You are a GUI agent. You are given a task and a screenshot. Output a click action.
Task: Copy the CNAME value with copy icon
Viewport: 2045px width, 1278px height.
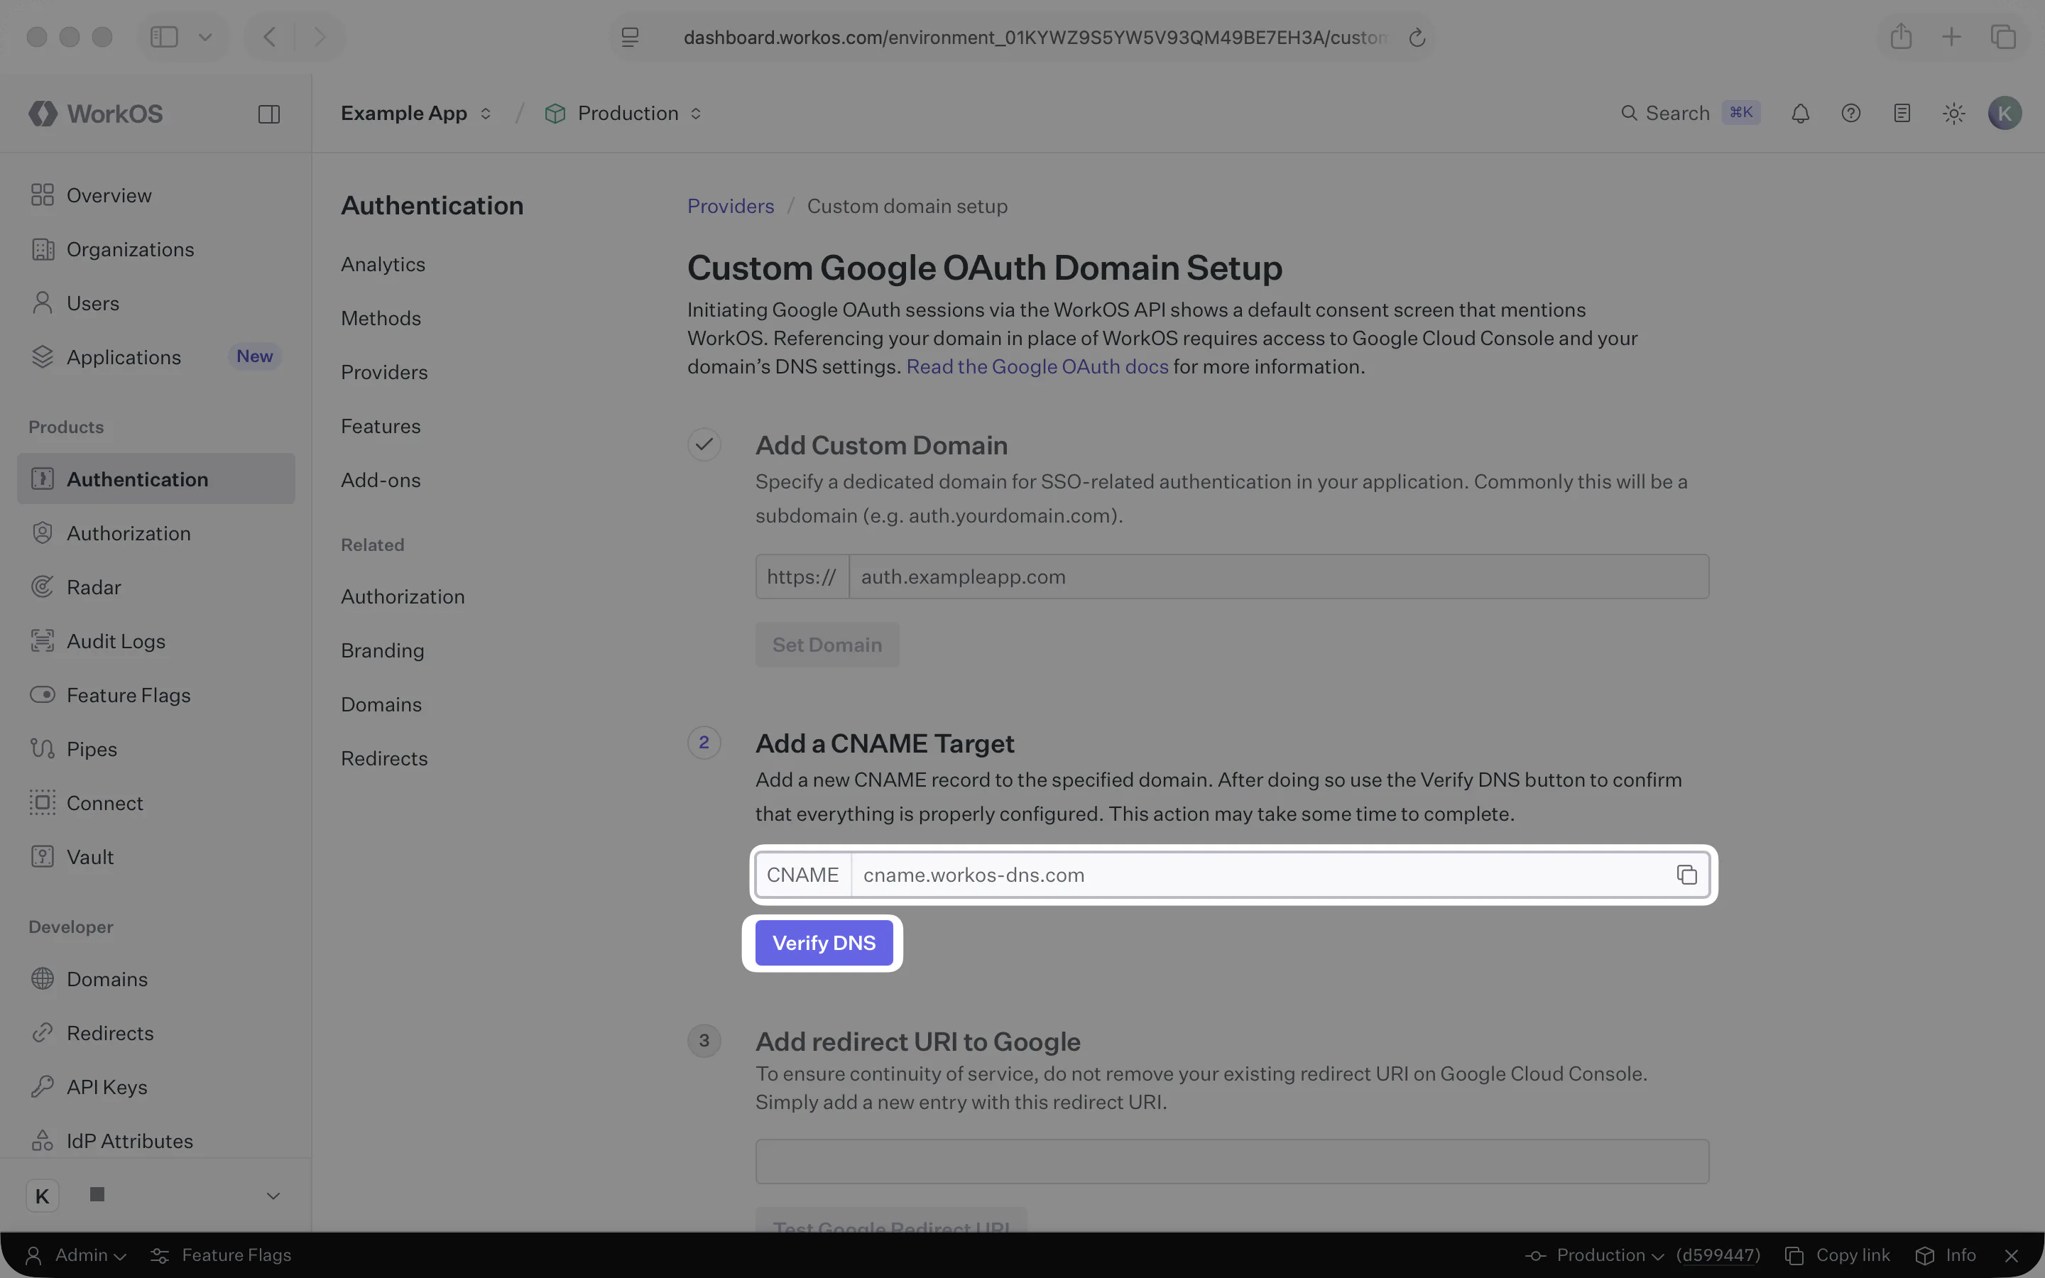point(1686,875)
